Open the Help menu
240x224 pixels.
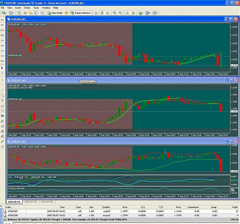pos(56,8)
